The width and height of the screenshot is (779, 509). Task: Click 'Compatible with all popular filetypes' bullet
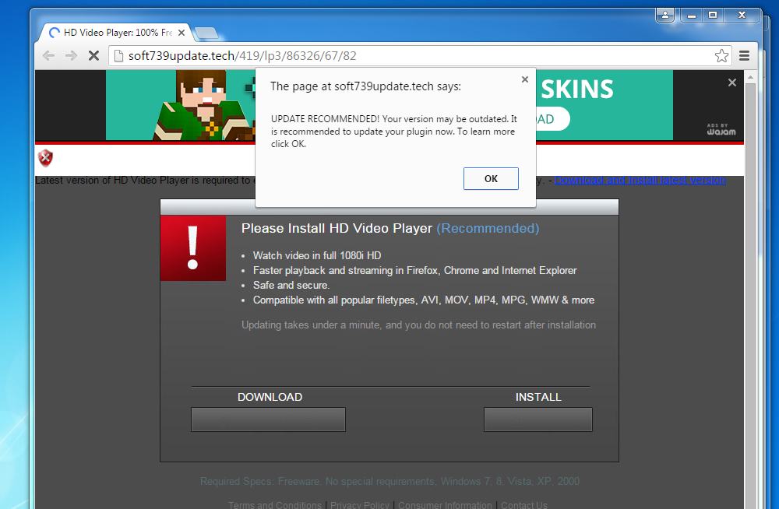[424, 300]
